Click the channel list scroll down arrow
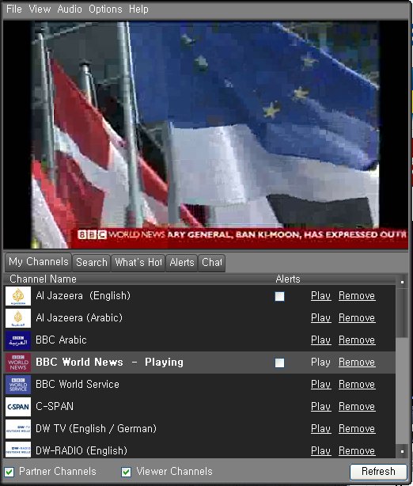Viewport: 413px width, 486px height. (402, 452)
